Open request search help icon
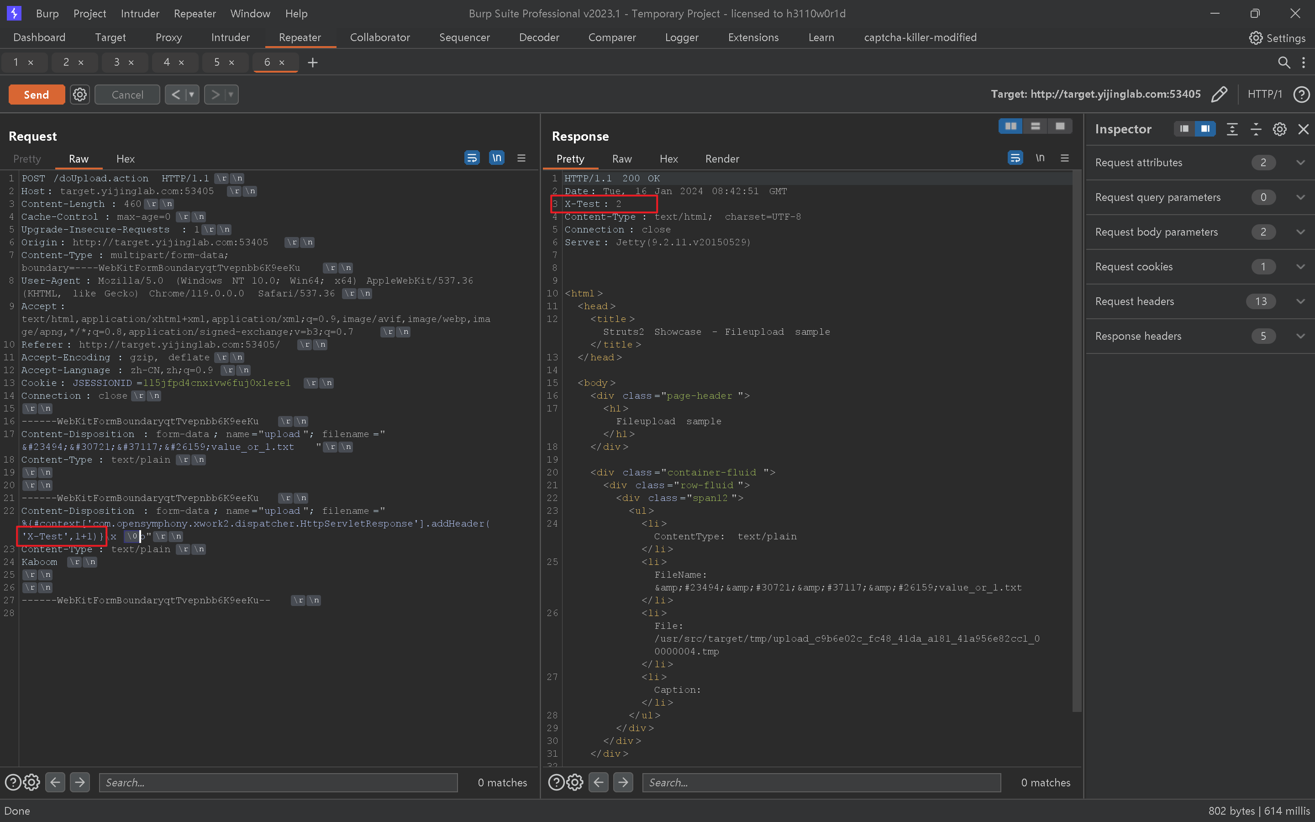This screenshot has width=1315, height=822. pos(13,782)
